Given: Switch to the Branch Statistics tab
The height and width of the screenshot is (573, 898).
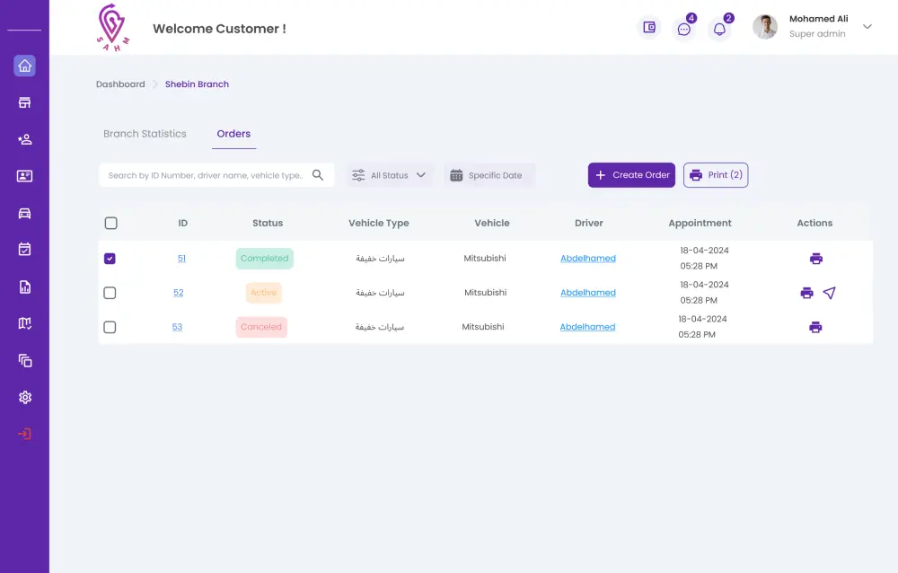Looking at the screenshot, I should pyautogui.click(x=145, y=133).
